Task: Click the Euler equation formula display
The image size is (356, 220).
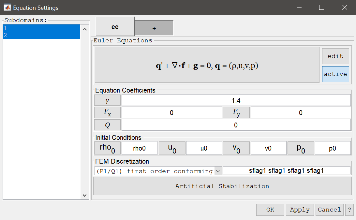Action: (x=207, y=65)
